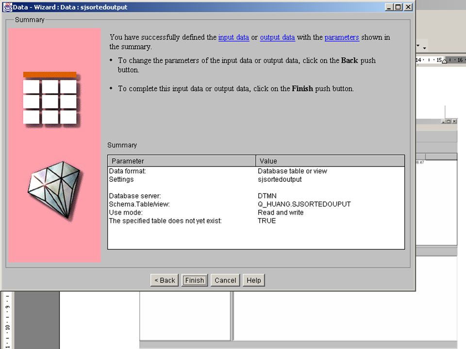This screenshot has width=466, height=349.
Task: Select 'Database server:' parameter row
Action: 135,196
